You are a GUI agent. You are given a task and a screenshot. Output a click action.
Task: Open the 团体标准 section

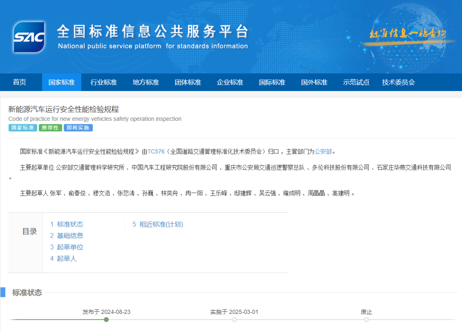pyautogui.click(x=187, y=82)
